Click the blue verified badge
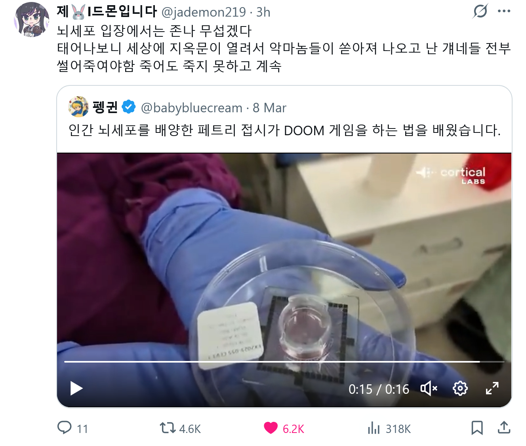This screenshot has height=446, width=526. (129, 107)
